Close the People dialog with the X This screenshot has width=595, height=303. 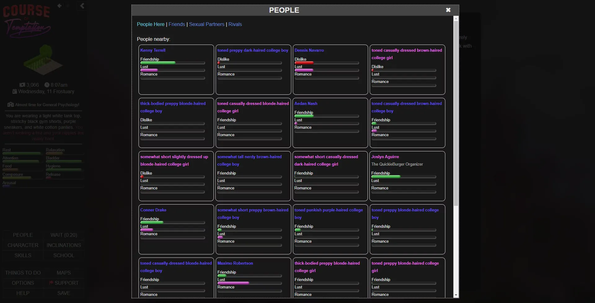pos(448,10)
